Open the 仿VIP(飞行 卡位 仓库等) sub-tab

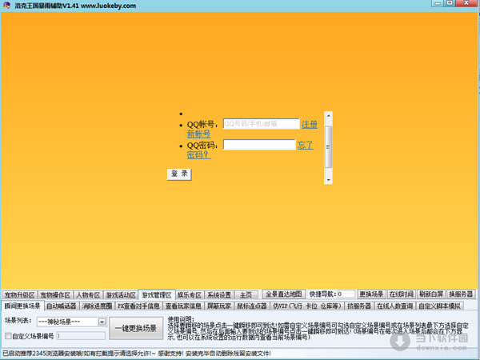(x=306, y=306)
